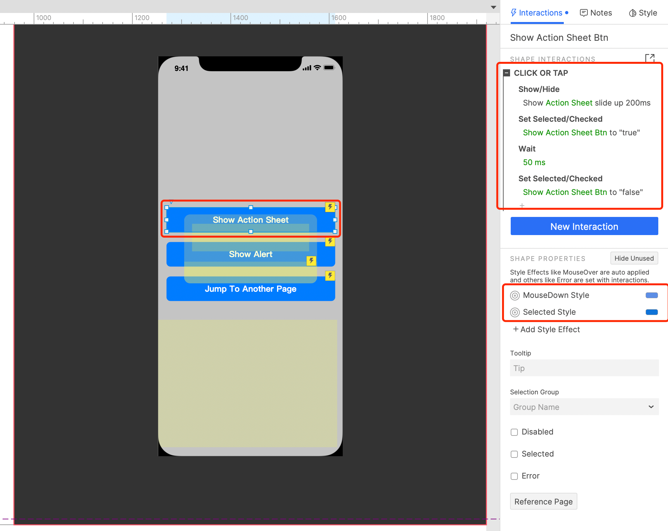
Task: Click the plus icon to add action
Action: (522, 206)
